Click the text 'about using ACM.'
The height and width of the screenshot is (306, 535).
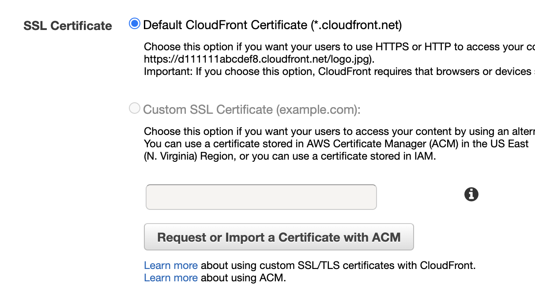click(x=243, y=278)
